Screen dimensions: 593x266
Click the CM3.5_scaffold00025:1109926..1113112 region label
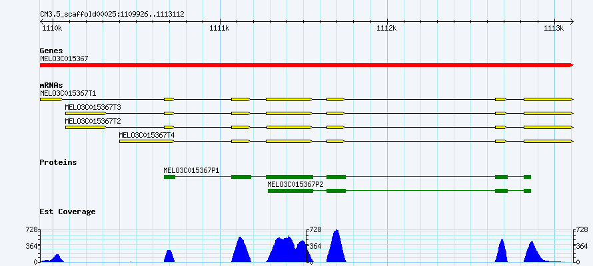click(112, 14)
